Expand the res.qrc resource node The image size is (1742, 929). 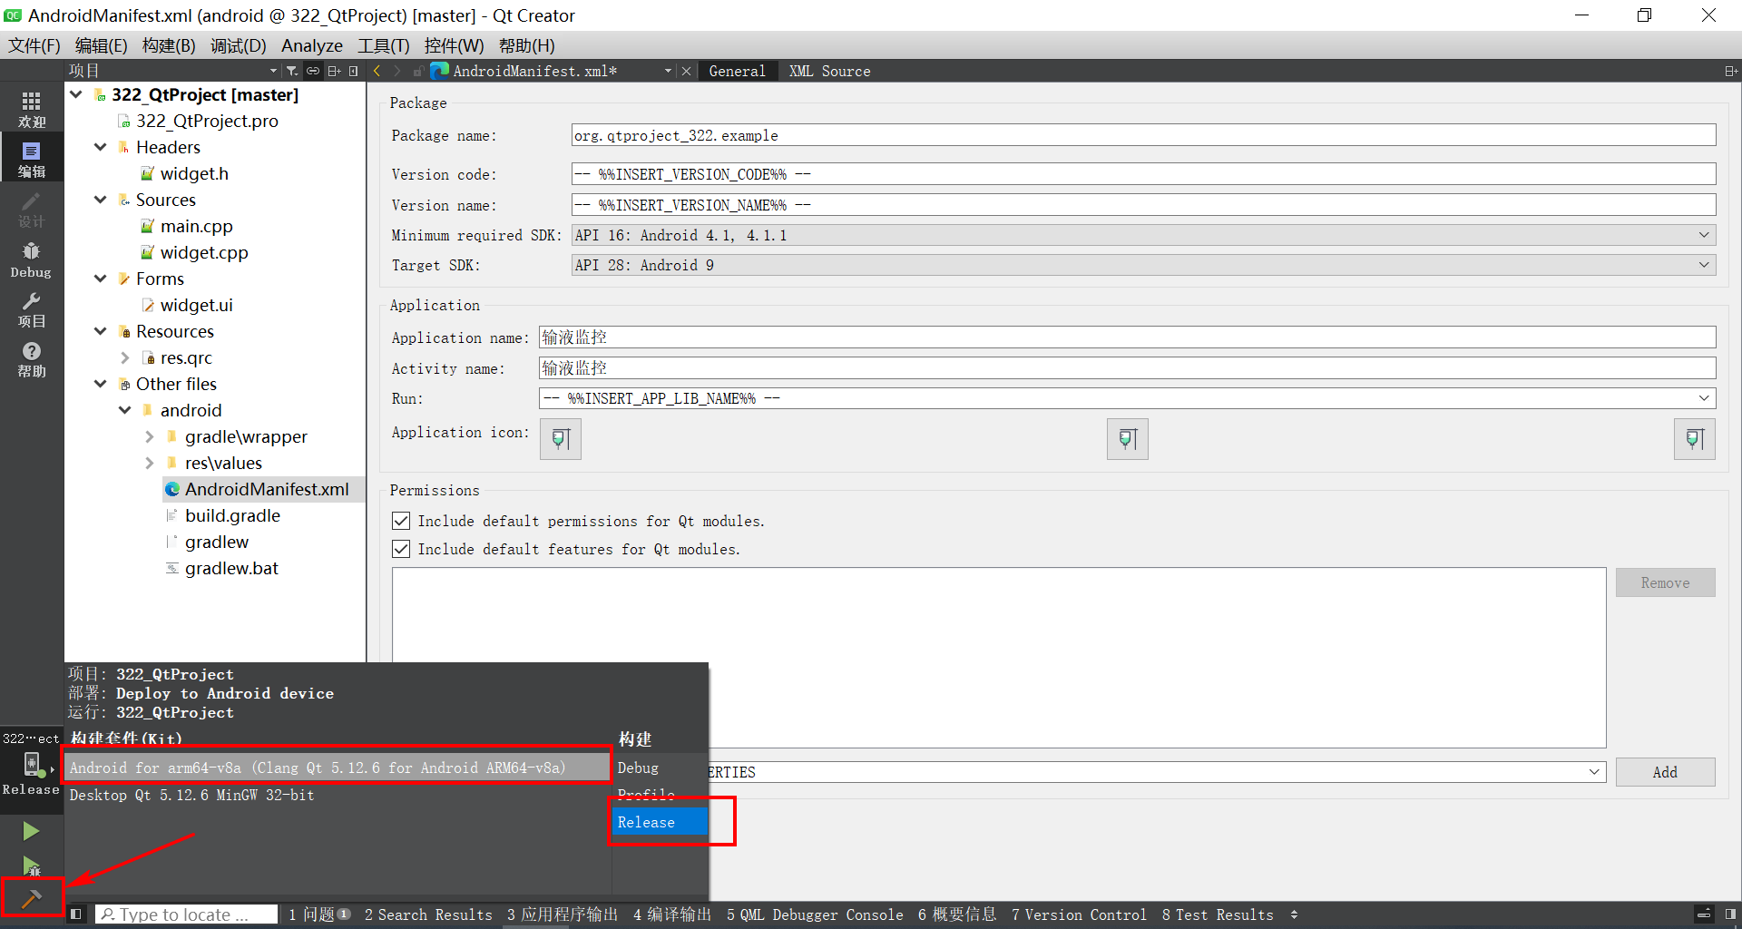125,357
